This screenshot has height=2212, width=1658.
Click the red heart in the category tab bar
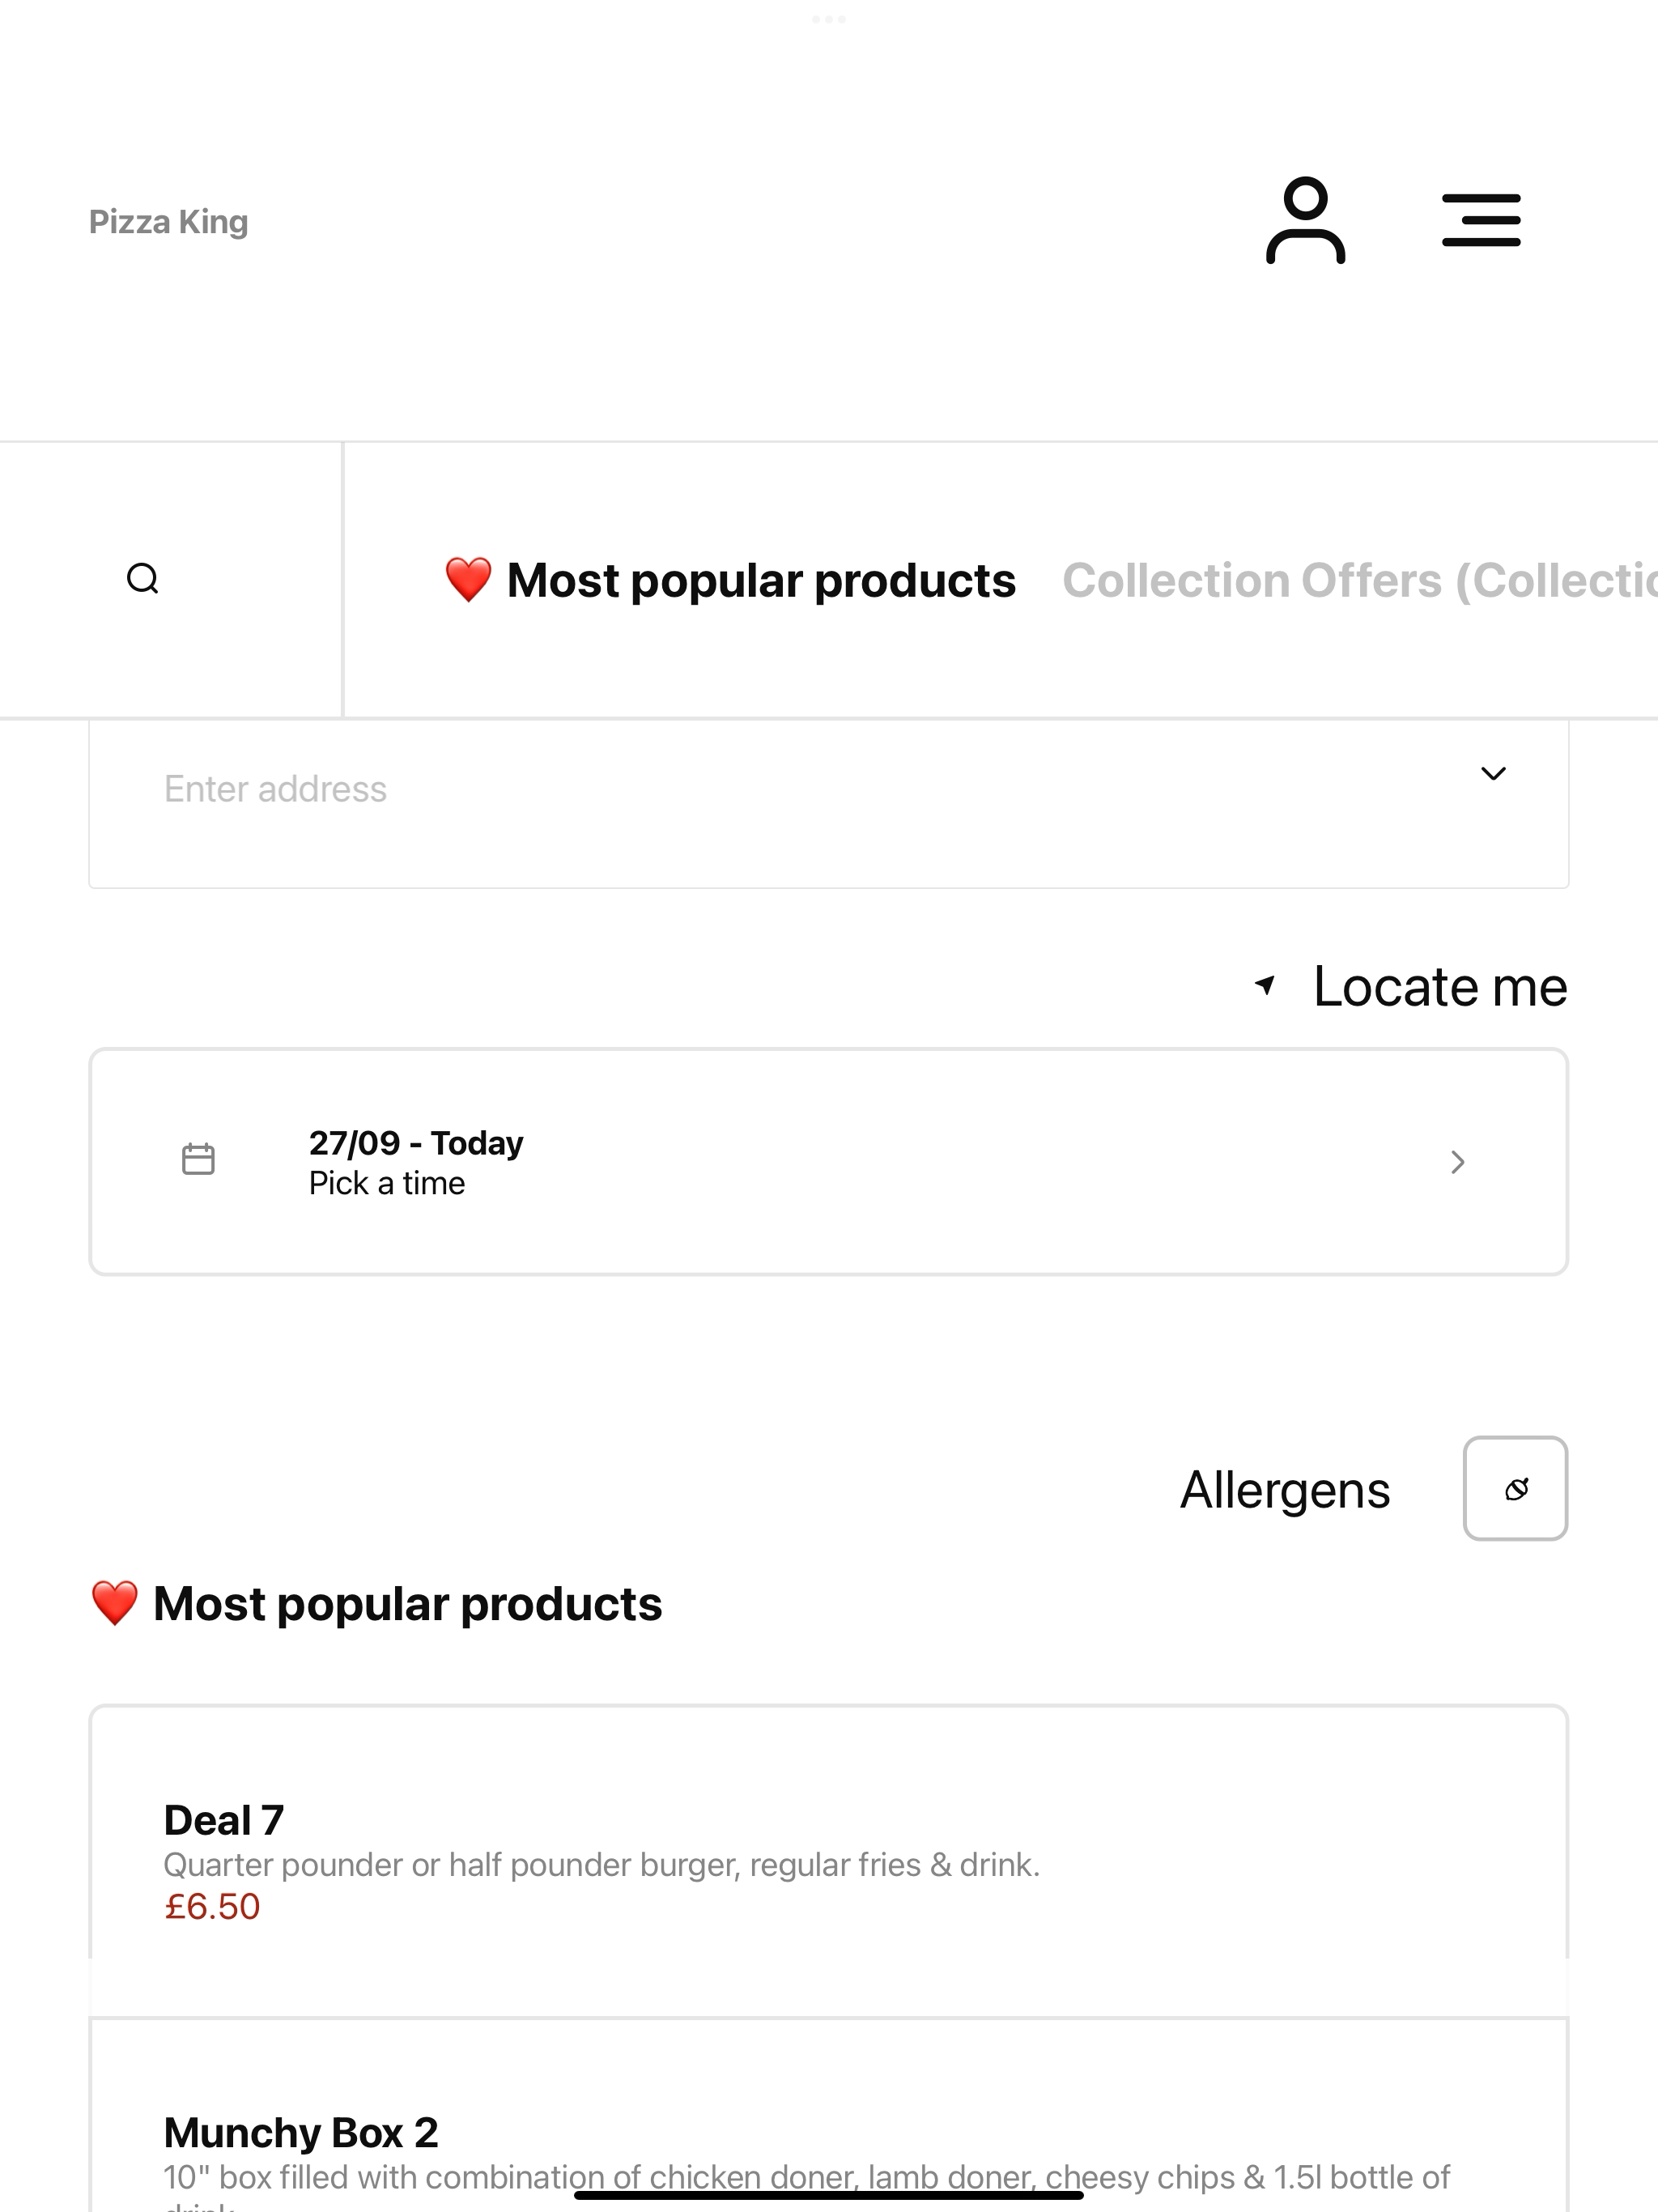pos(468,580)
